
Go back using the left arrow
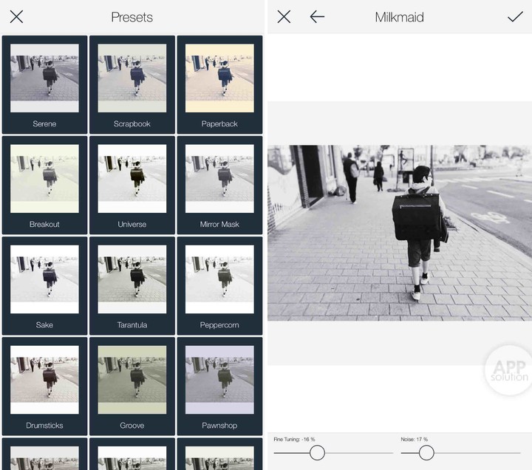(317, 16)
